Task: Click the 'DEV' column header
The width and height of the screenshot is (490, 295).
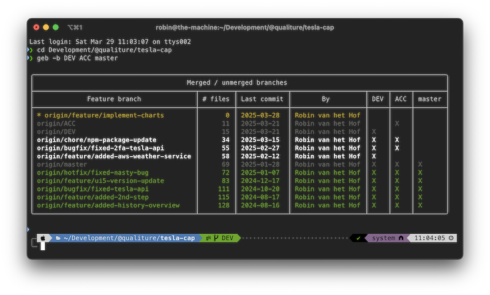Action: (x=377, y=99)
